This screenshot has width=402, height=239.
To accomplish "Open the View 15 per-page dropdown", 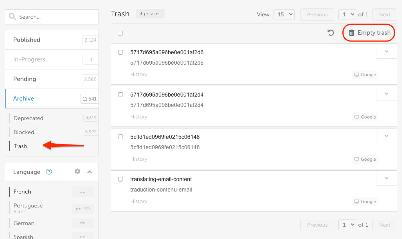I will [284, 15].
